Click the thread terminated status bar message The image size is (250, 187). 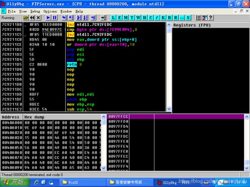[x=32, y=175]
